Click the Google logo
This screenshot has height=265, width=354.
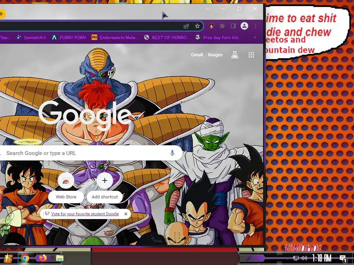(x=85, y=115)
